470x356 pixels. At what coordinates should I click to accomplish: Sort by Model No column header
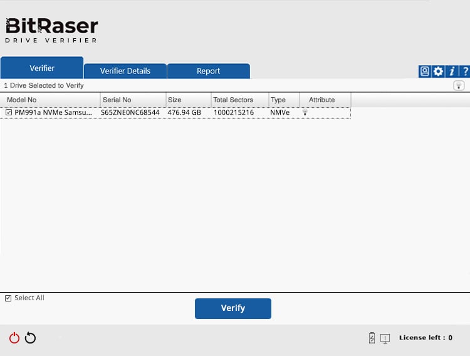click(50, 100)
